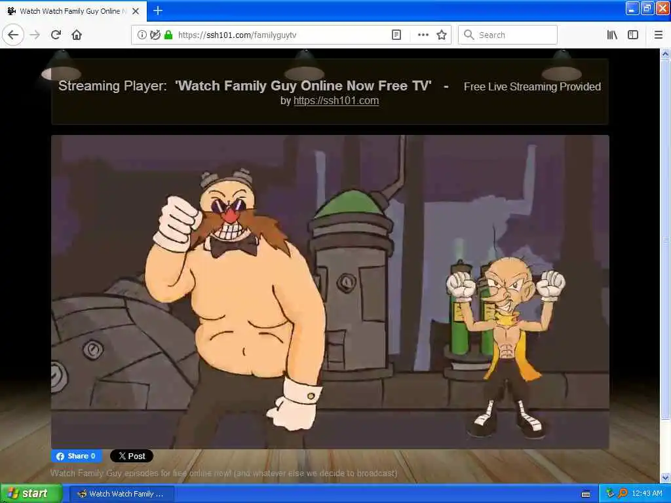Viewport: 671px width, 503px height.
Task: Bookmark this page with the star
Action: [442, 35]
